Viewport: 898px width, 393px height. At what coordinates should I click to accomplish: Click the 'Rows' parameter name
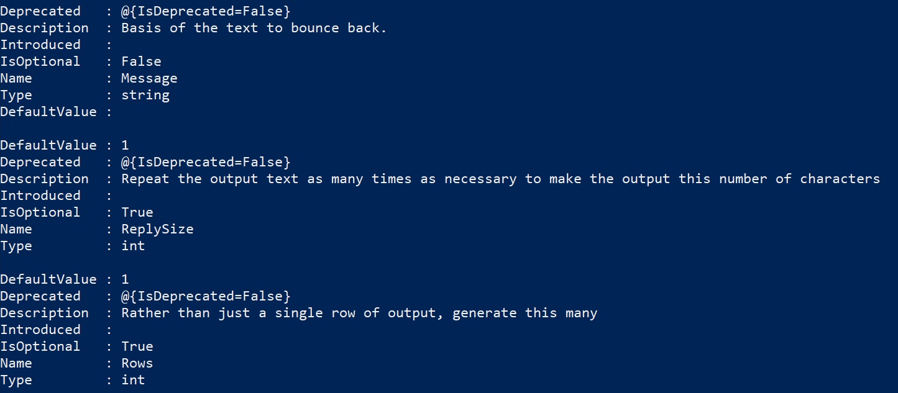137,363
